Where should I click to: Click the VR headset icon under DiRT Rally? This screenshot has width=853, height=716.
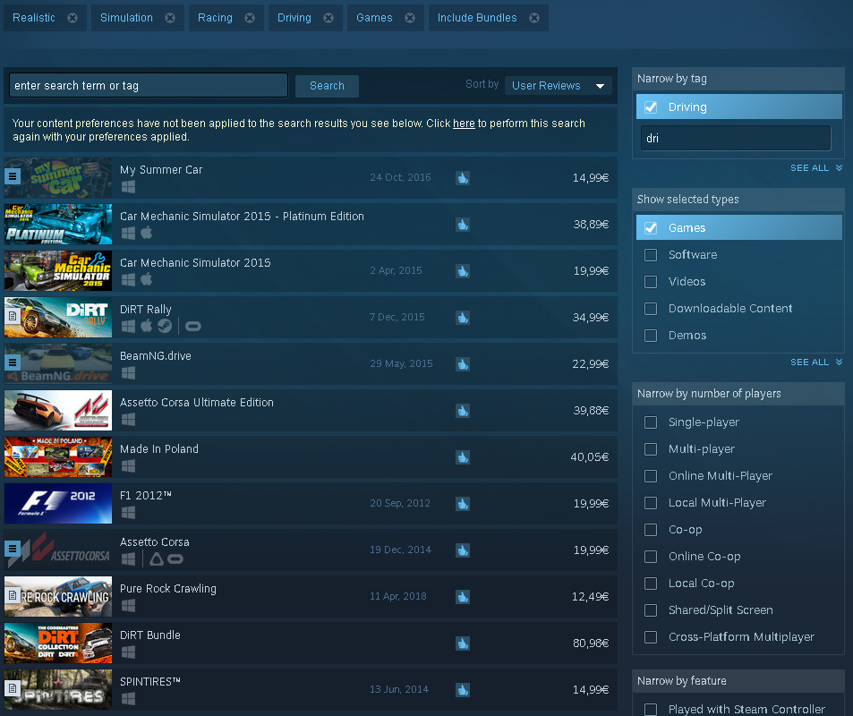[x=193, y=327]
